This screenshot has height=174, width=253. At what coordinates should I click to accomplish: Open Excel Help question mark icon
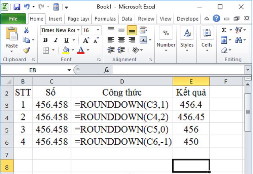tap(216, 18)
